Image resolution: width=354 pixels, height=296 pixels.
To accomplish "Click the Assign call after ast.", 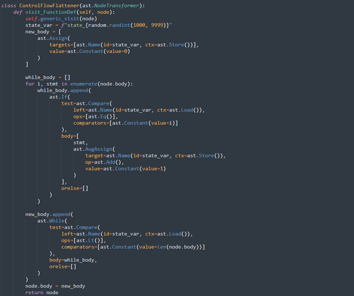I will click(58, 38).
